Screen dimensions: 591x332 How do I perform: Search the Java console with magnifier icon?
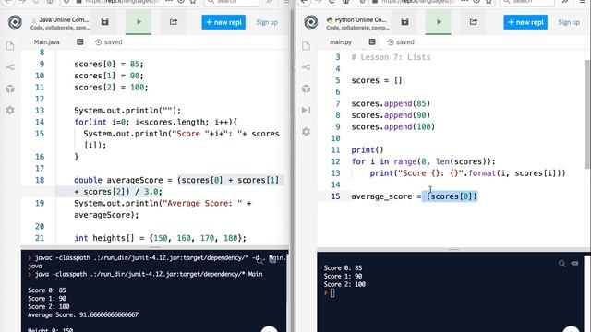pos(259,260)
